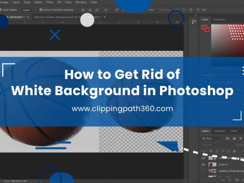Click the Distribute vertically icon in options bar
The height and width of the screenshot is (183, 244).
106,10
